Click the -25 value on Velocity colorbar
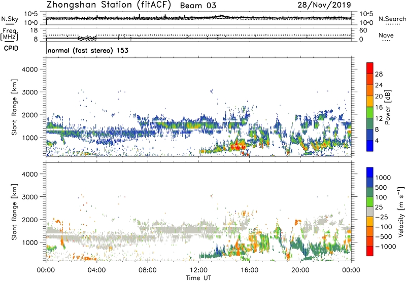406x281 pixels. 381,217
